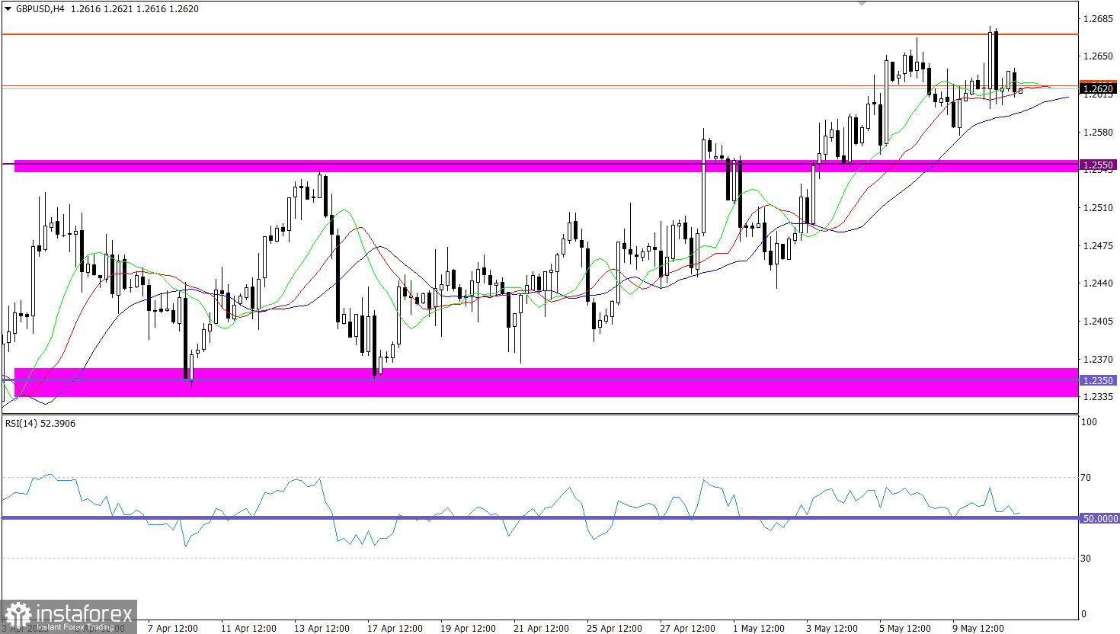Select the GBPUSD,H4 chart title
This screenshot has width=1120, height=634.
coord(40,9)
